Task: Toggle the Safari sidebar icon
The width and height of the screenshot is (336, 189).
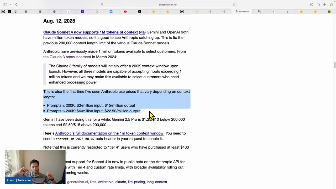Action: 5,4
